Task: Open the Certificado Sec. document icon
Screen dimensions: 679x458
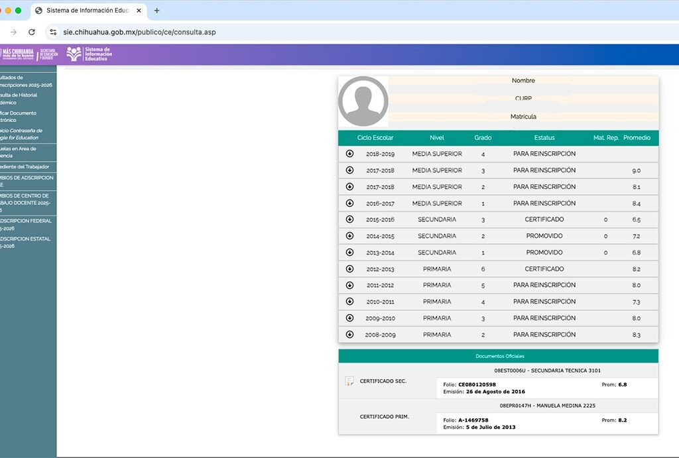Action: click(349, 381)
